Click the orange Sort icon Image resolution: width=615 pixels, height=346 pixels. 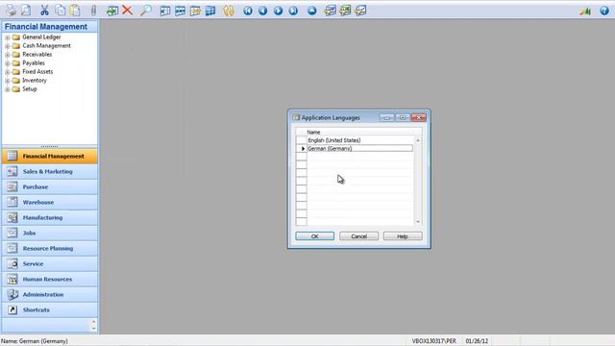[x=229, y=11]
